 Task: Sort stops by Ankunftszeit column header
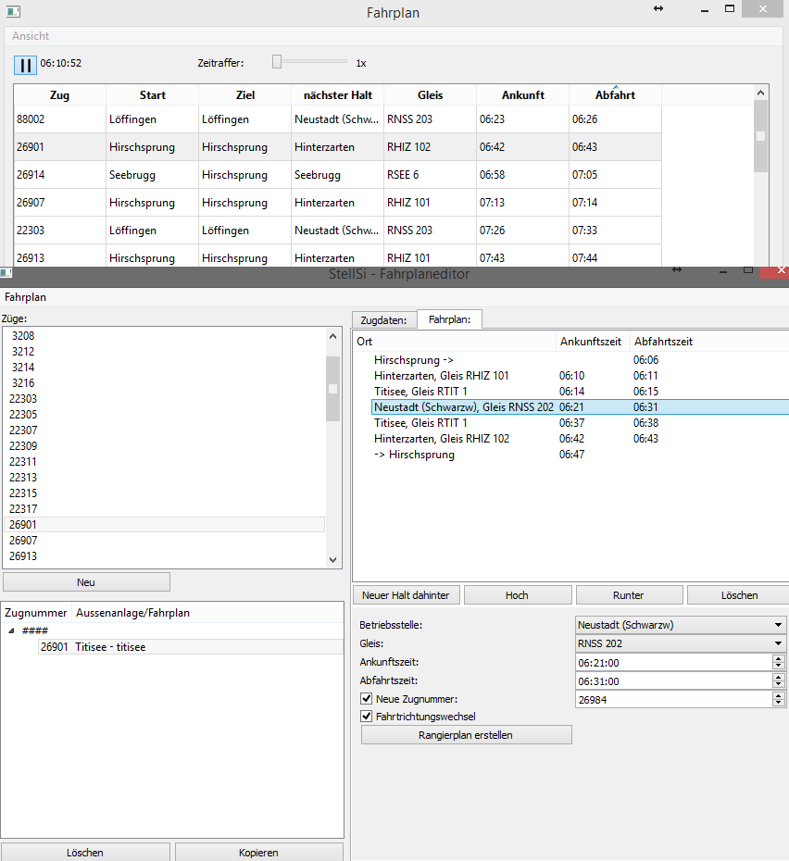click(591, 342)
